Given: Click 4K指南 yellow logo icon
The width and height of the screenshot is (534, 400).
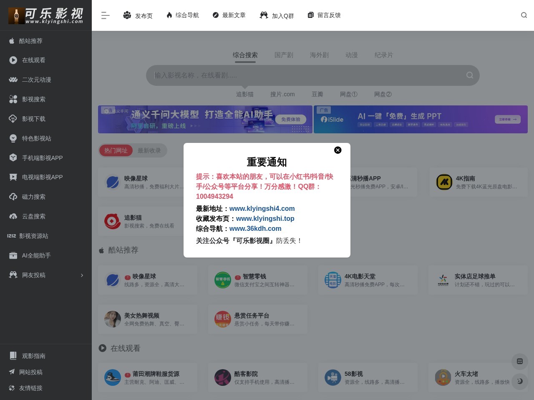Looking at the screenshot, I should [444, 182].
